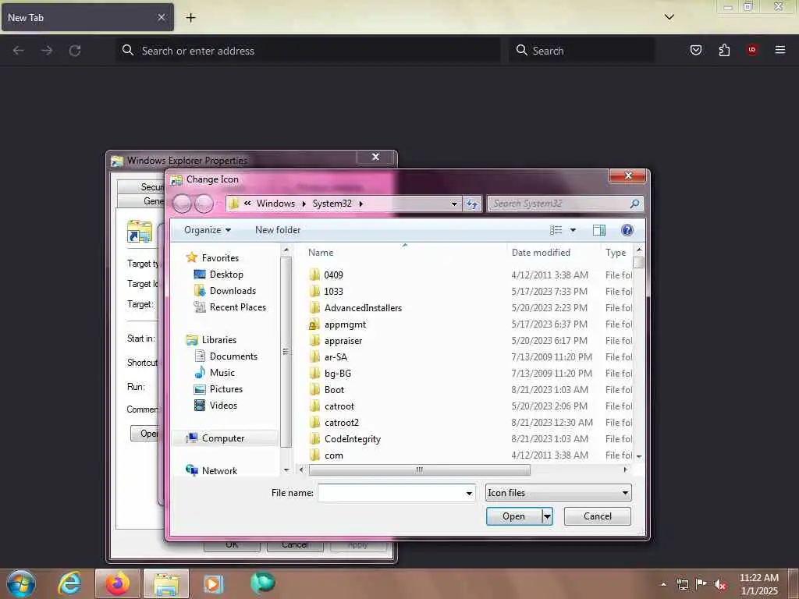The height and width of the screenshot is (599, 799).
Task: Click Windows in the breadcrumb path
Action: (x=275, y=204)
